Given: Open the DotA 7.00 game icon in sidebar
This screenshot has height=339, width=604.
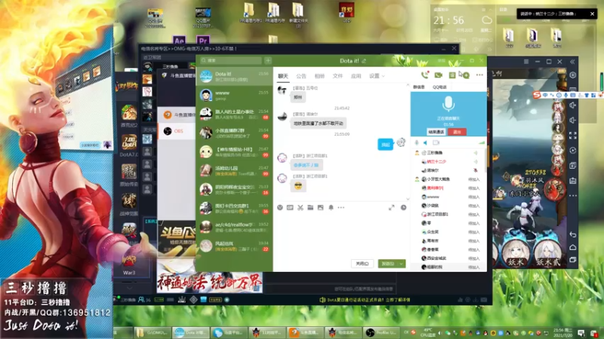Looking at the screenshot, I should [x=129, y=146].
